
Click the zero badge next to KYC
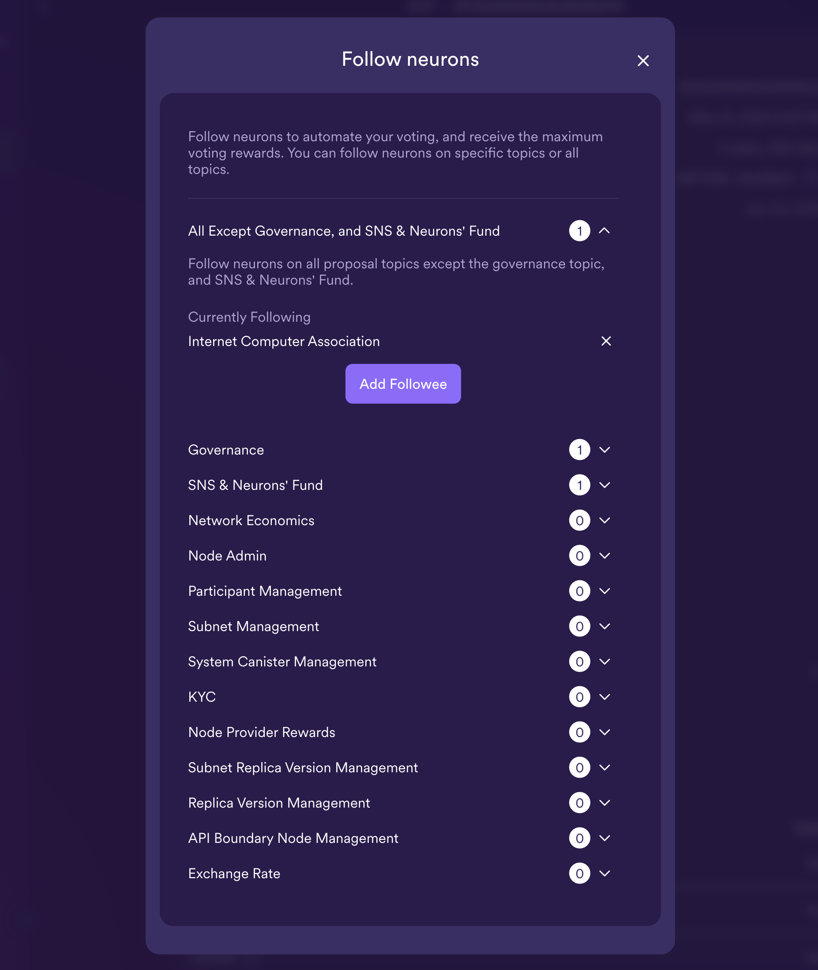[x=579, y=697]
